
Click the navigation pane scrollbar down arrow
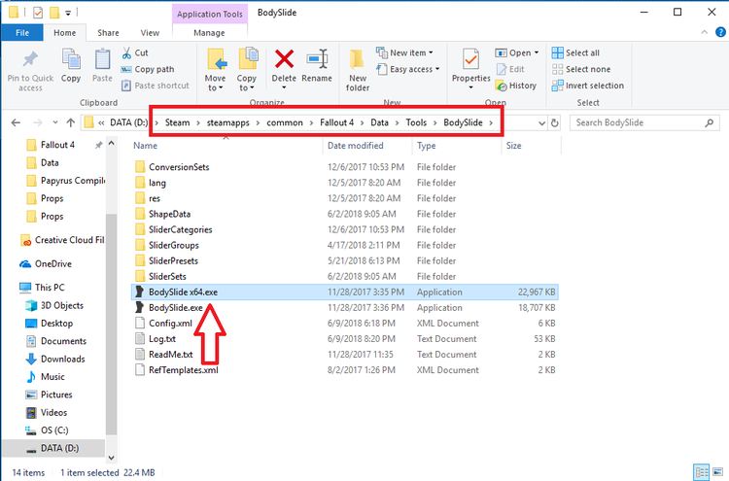tap(112, 458)
